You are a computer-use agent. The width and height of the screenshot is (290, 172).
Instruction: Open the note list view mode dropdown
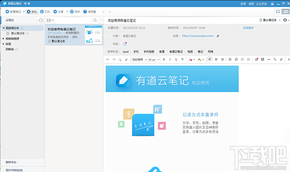click(50, 20)
